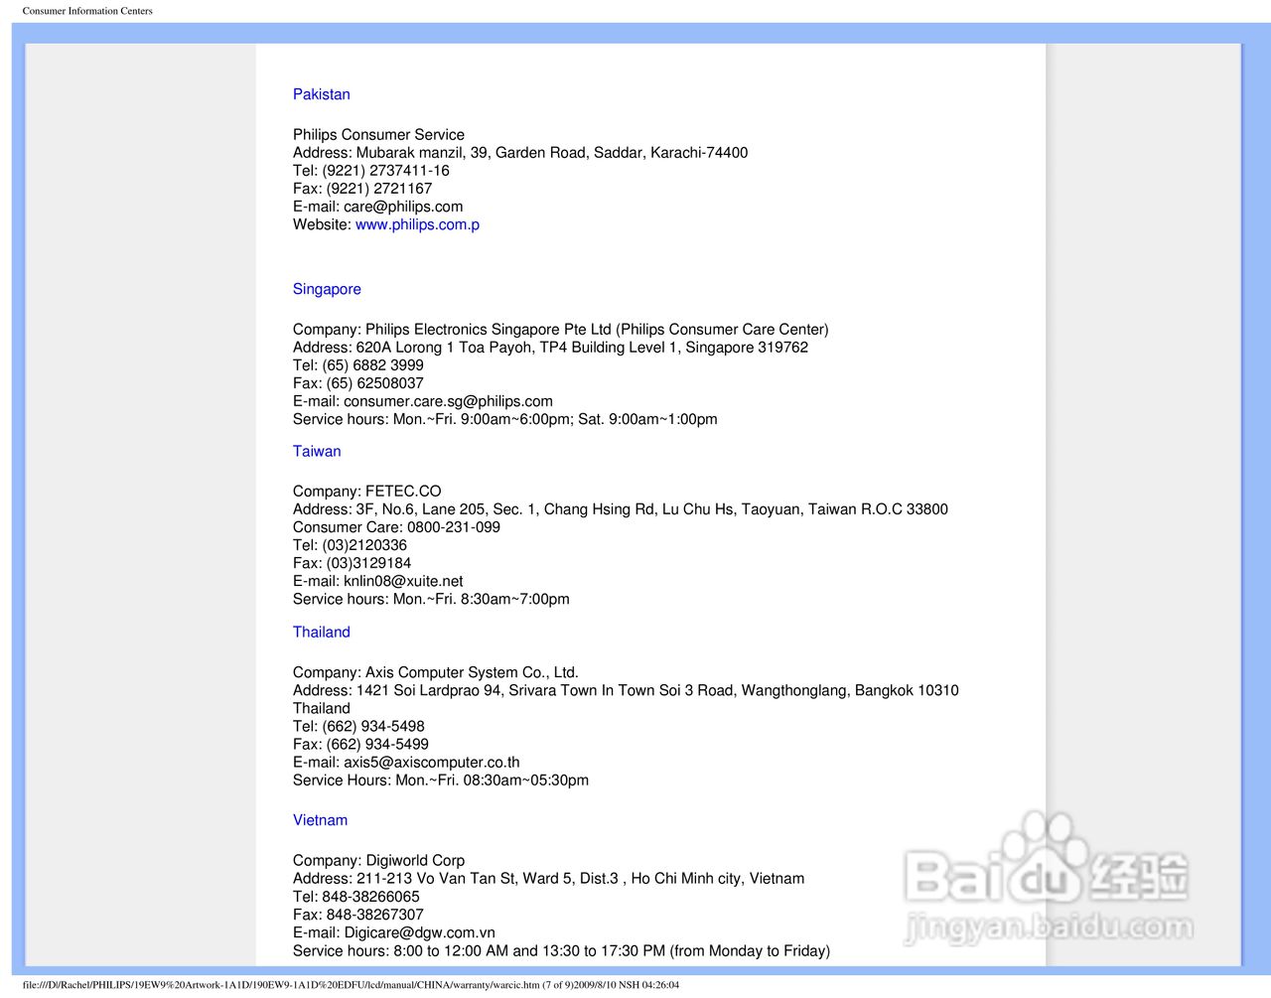The width and height of the screenshot is (1271, 998).
Task: Click 'E-mail: consumer.care.sg@philips.com'
Action: 423,401
